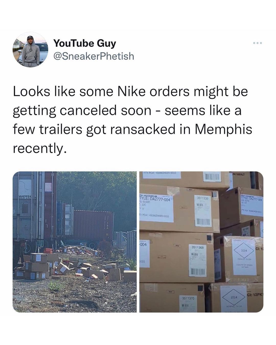
Task: Click the box label numbered 3511368
Action: click(x=198, y=261)
